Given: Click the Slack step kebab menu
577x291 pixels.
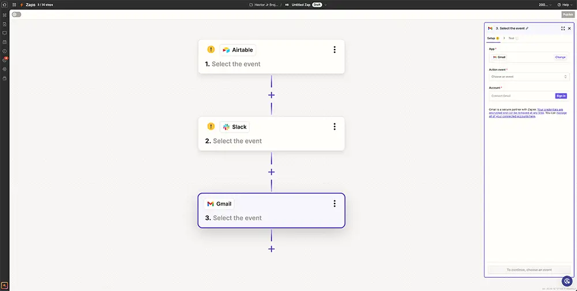Looking at the screenshot, I should coord(335,127).
